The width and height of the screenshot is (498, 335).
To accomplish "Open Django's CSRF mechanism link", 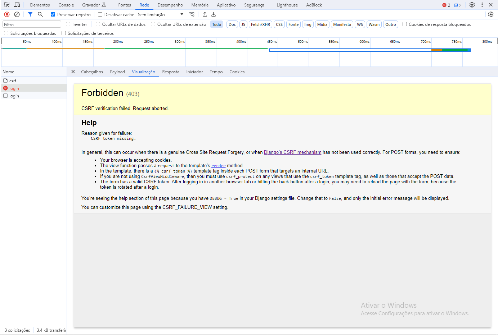I will coord(292,152).
